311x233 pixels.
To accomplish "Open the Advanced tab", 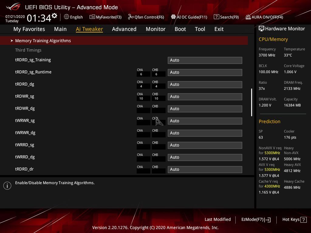I will click(124, 29).
